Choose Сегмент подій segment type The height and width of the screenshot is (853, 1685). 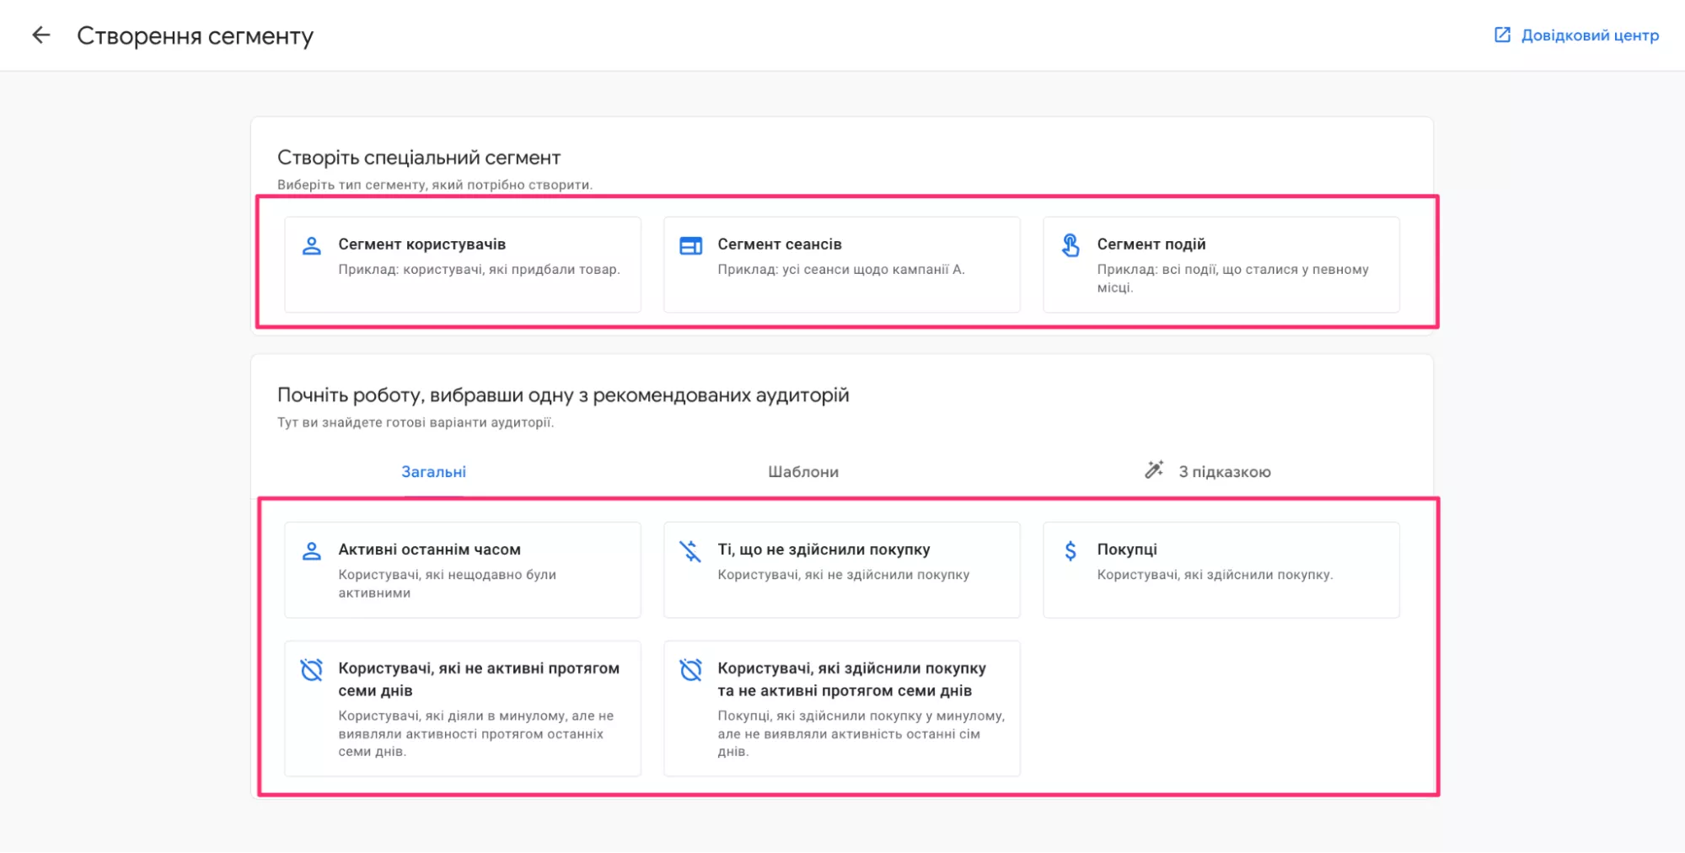pyautogui.click(x=1221, y=264)
